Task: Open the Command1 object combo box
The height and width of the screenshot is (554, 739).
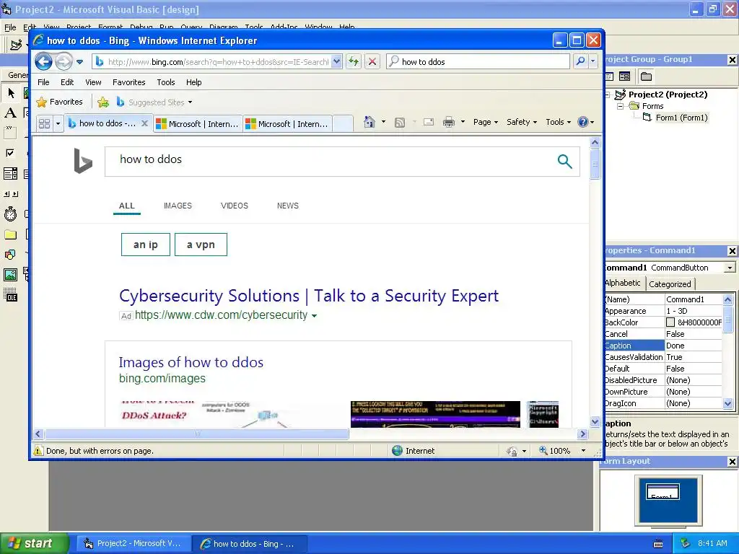Action: point(730,268)
